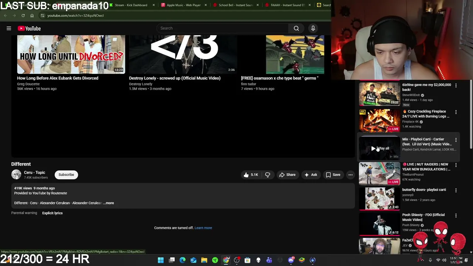This screenshot has width=473, height=266.
Task: Activate voice search microphone
Action: pos(313,28)
